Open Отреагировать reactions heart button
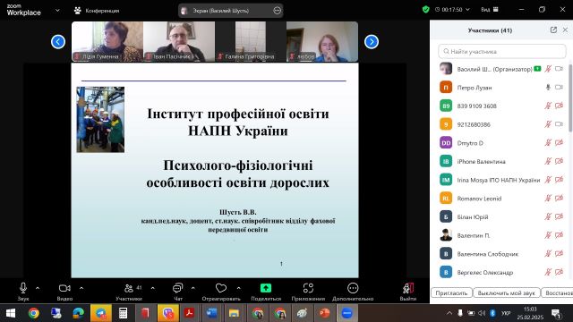The image size is (573, 322). [x=221, y=292]
